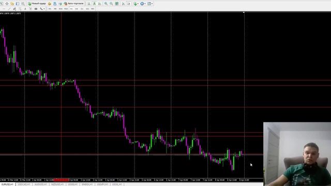Open the Periods clock icon
This screenshot has width=331, height=186.
tap(142, 4)
